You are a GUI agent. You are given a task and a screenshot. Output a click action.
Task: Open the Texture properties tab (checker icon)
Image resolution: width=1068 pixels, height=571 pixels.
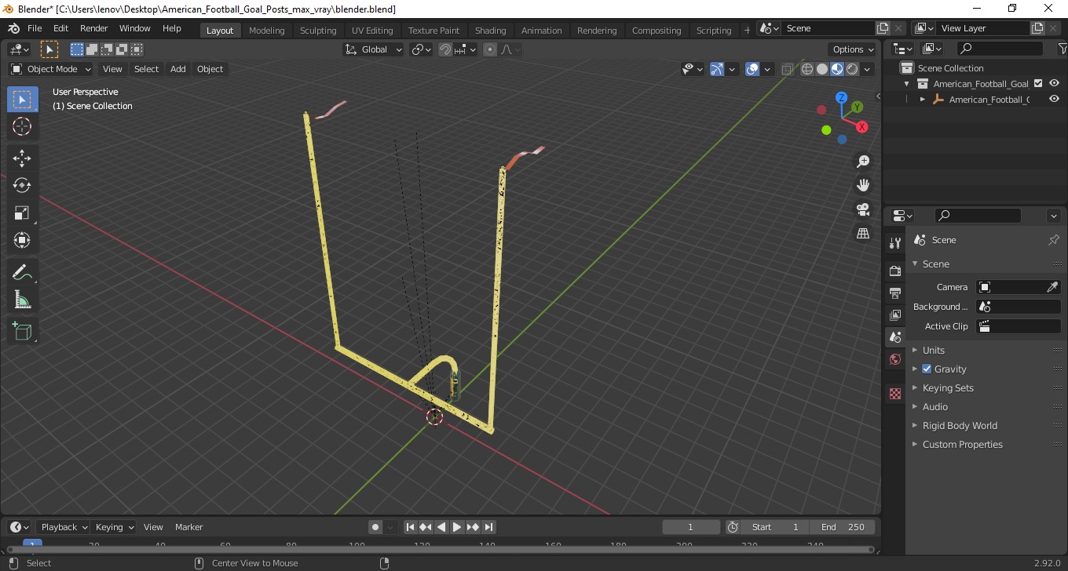(x=895, y=394)
